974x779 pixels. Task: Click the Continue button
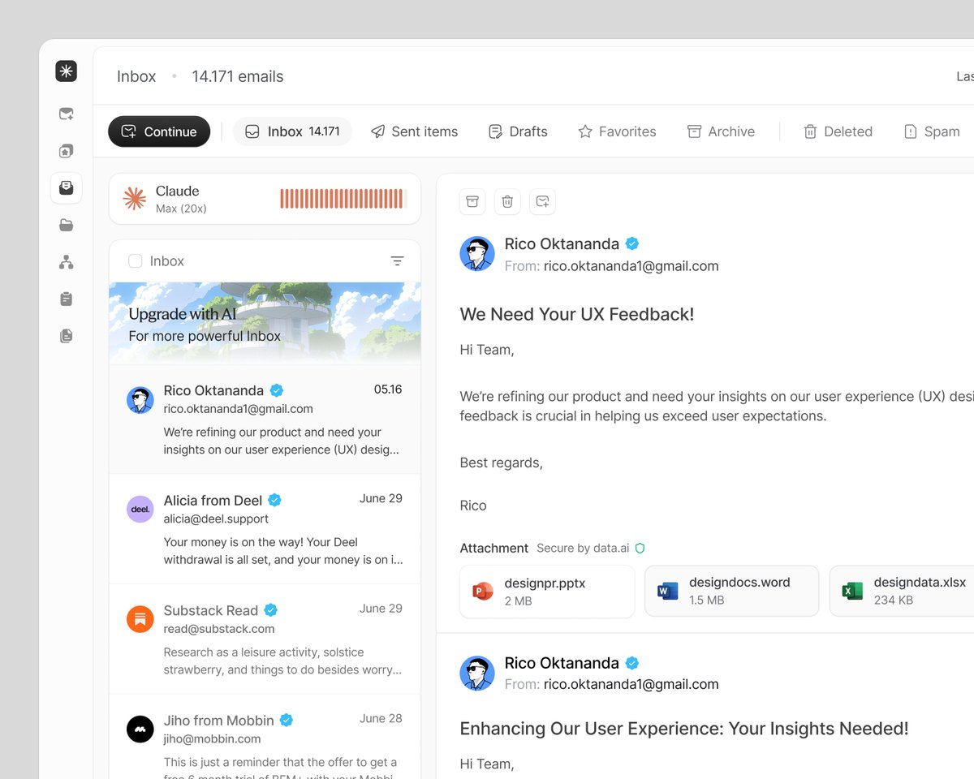(159, 131)
